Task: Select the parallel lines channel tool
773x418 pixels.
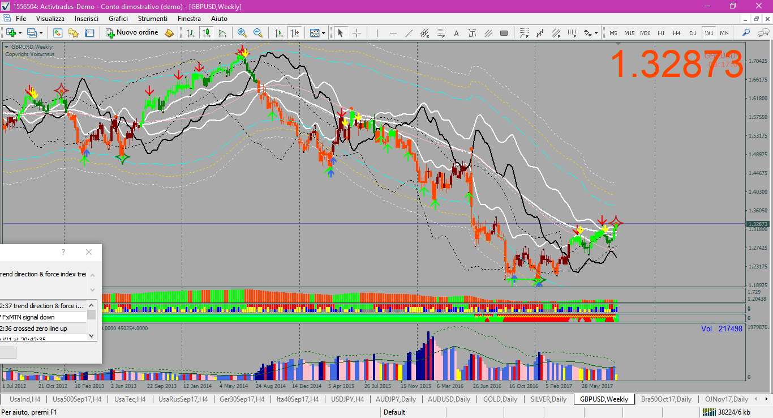Action: (488, 33)
